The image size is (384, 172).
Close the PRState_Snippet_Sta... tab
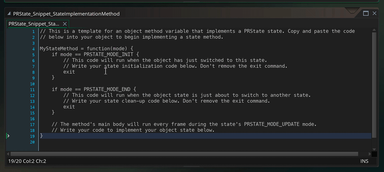(x=65, y=24)
